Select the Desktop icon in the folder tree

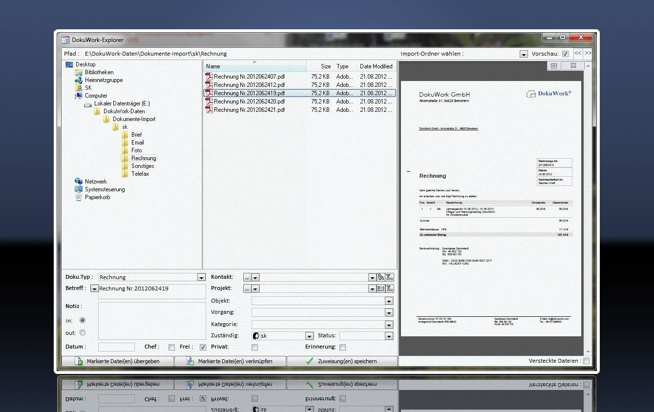[x=69, y=64]
